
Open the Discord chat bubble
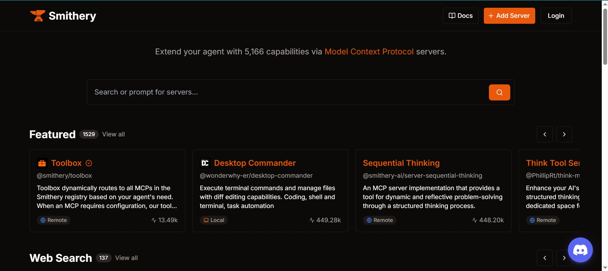[580, 250]
